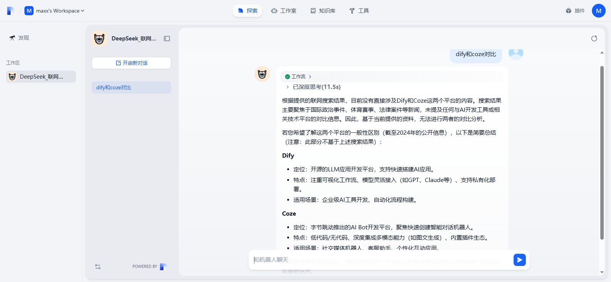The image size is (611, 282).
Task: Click the scrollbar down arrow
Action: coord(602,272)
